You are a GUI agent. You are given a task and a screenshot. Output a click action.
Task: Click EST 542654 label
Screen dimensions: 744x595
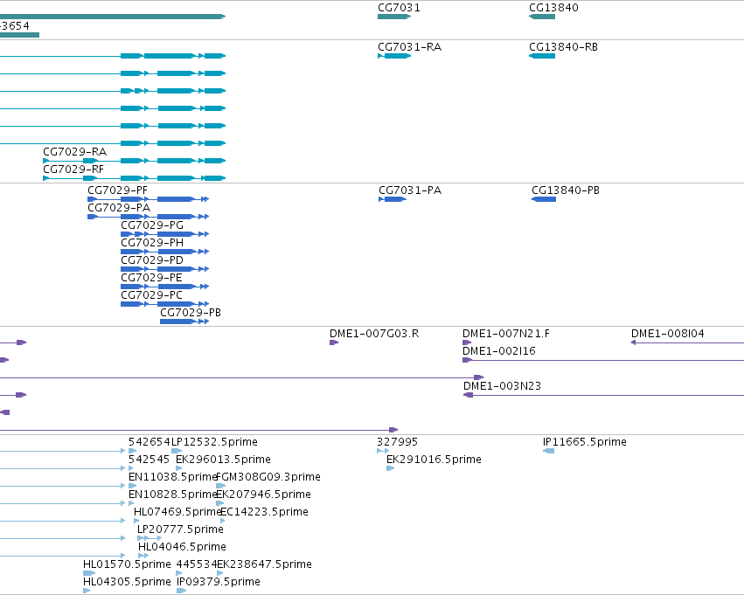[149, 442]
